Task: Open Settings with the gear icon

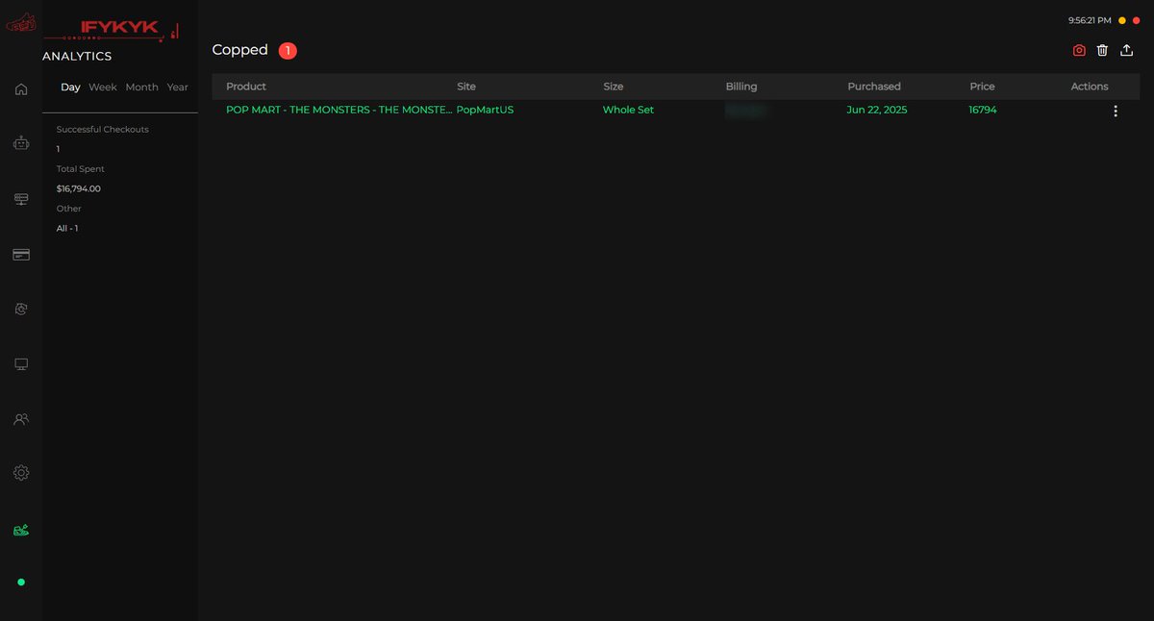Action: 21,473
